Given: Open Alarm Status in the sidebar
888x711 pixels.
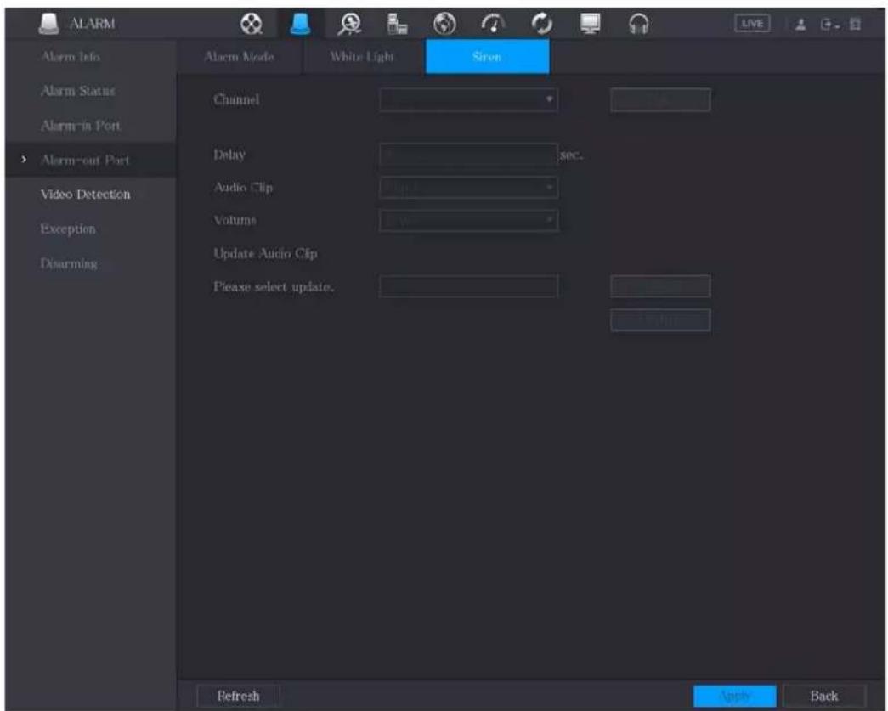Looking at the screenshot, I should coord(78,91).
